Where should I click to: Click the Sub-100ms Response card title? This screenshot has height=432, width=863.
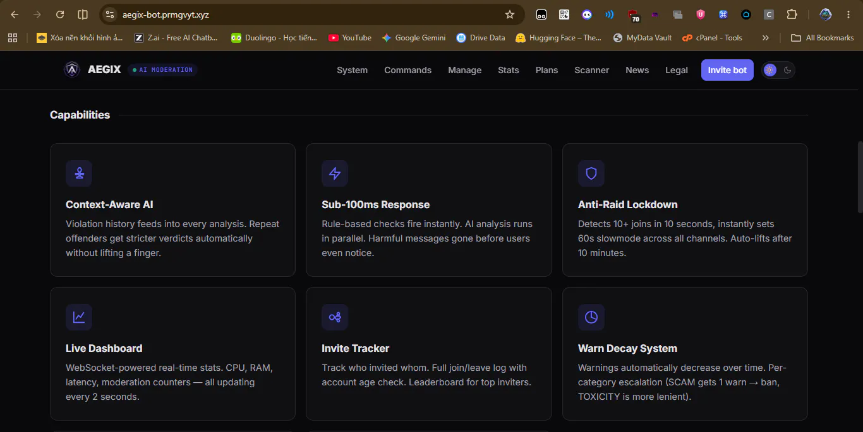(375, 204)
